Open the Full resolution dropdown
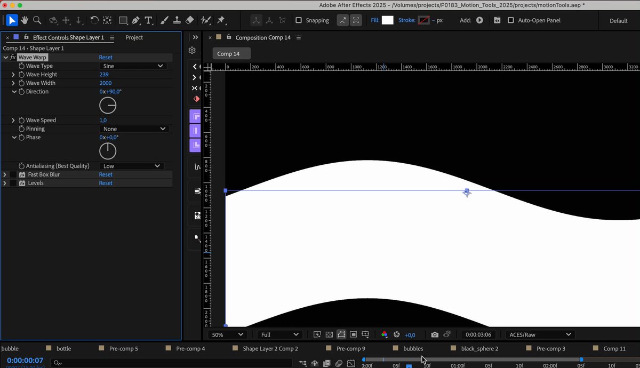The height and width of the screenshot is (368, 640). point(279,334)
